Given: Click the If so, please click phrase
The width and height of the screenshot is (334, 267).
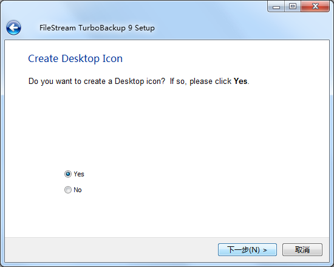Looking at the screenshot, I should (200, 81).
